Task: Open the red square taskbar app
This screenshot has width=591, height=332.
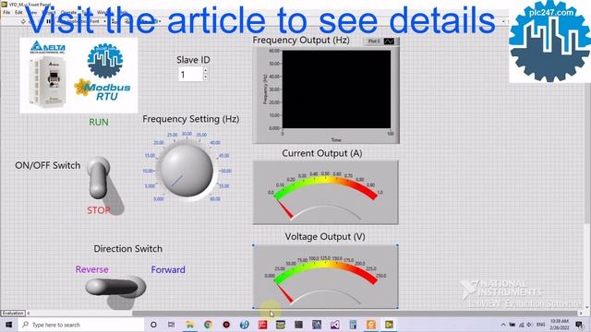Action: [262, 325]
